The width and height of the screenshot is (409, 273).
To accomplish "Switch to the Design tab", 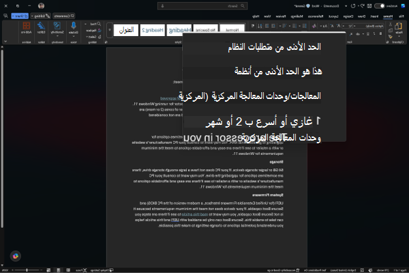I will [x=348, y=16].
